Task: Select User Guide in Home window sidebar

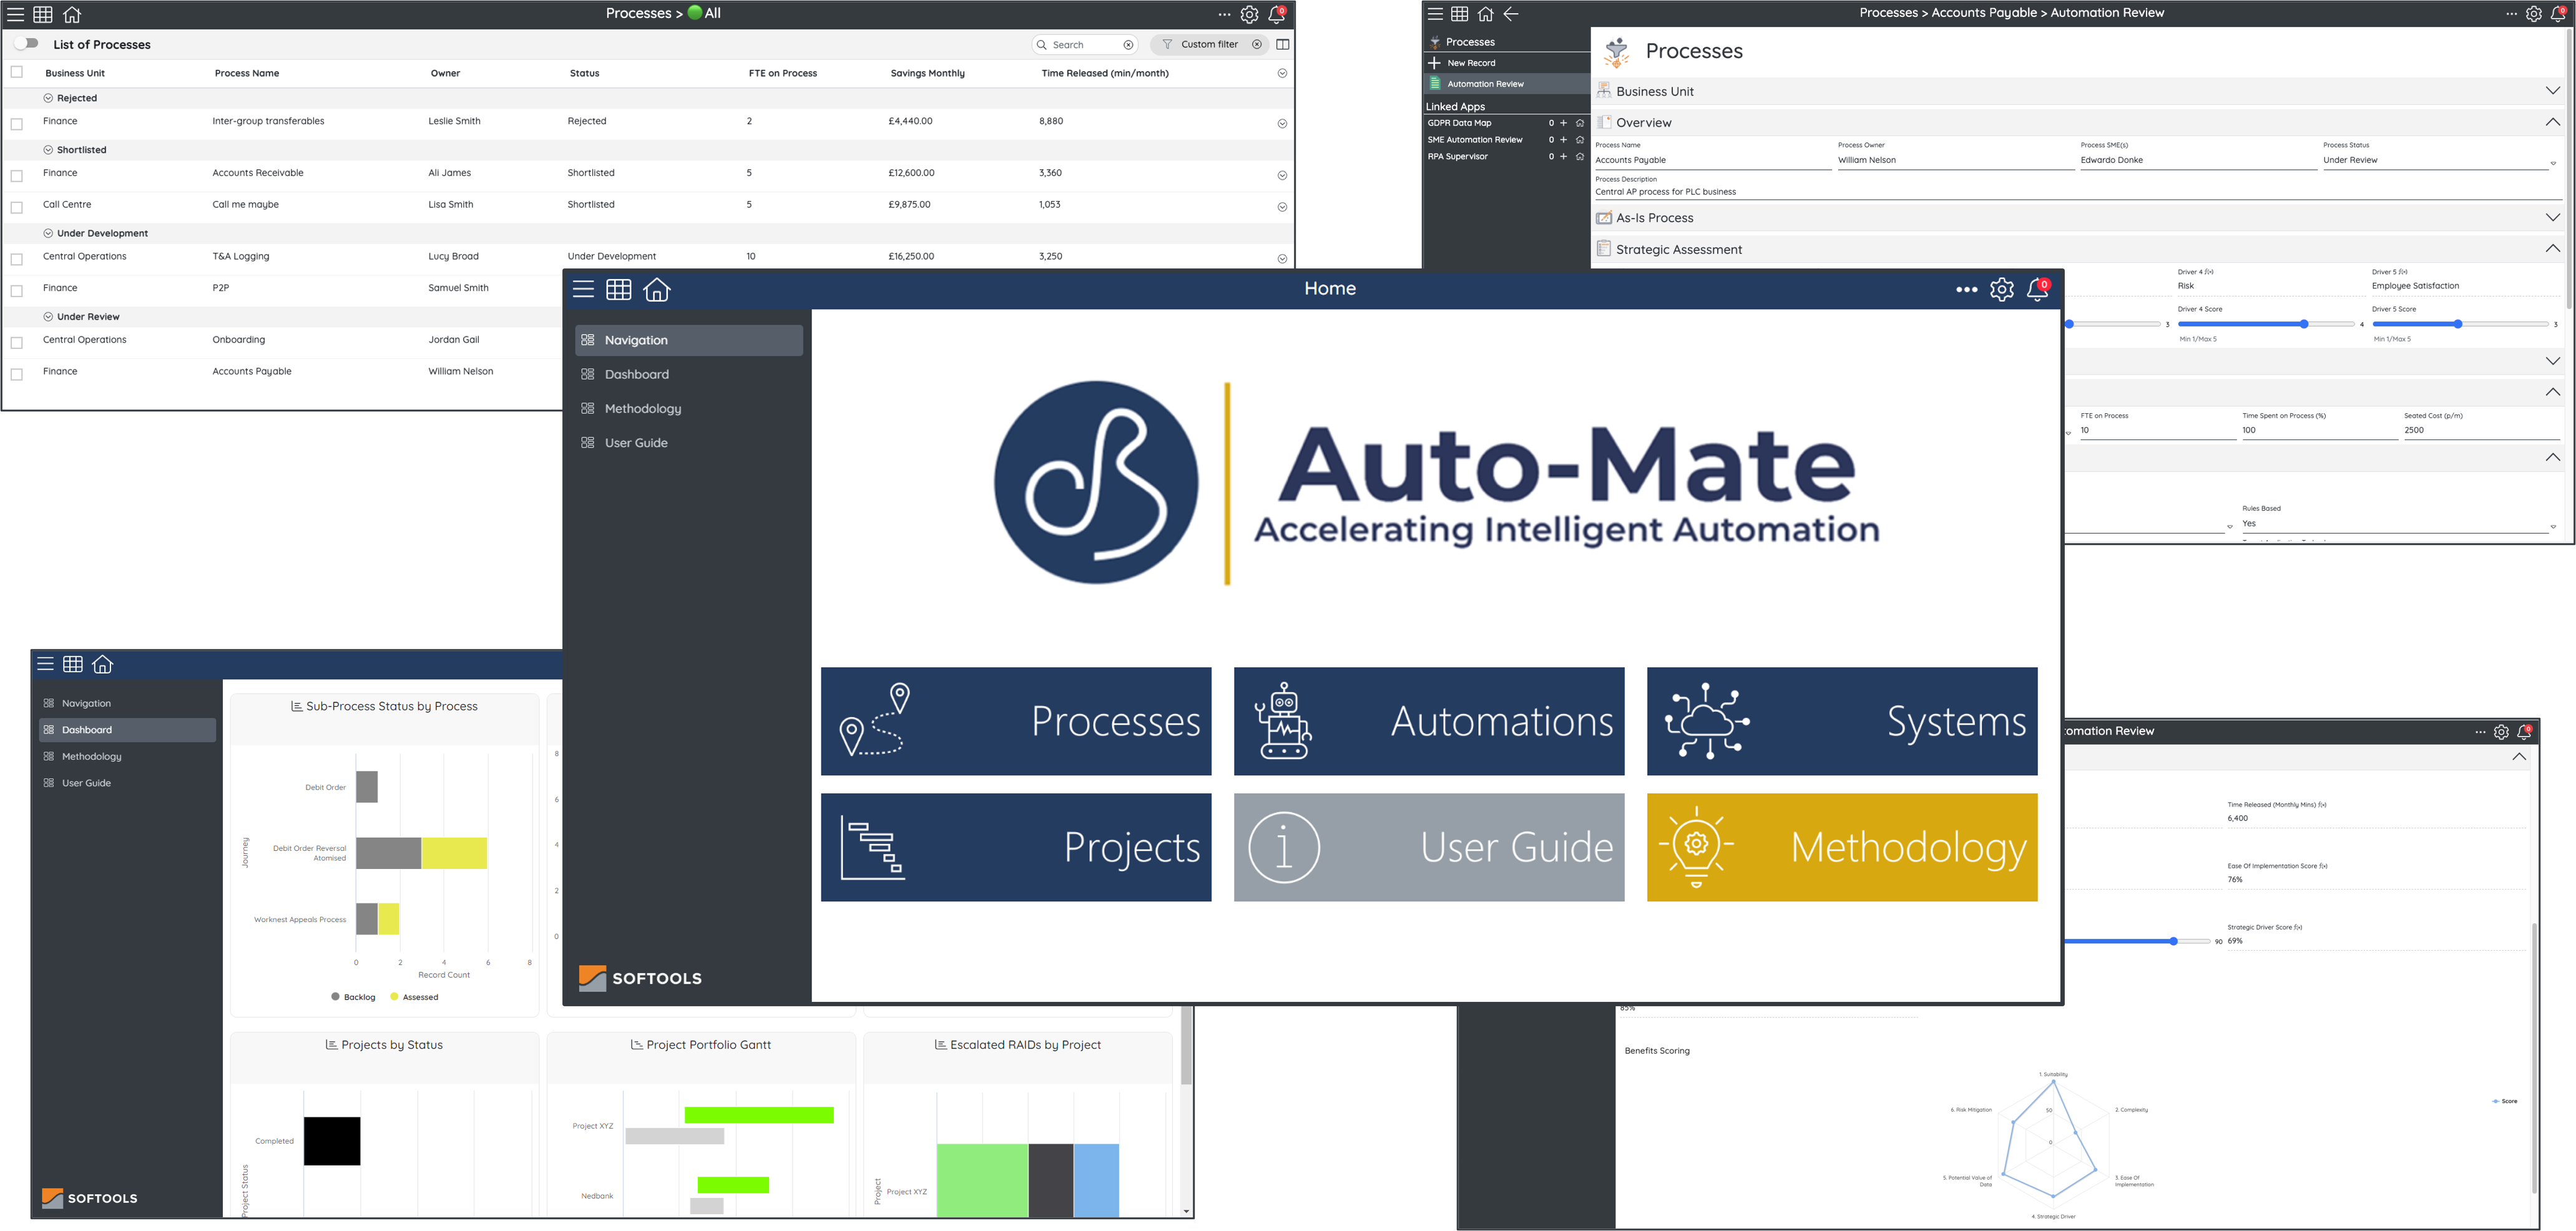Action: (689, 442)
